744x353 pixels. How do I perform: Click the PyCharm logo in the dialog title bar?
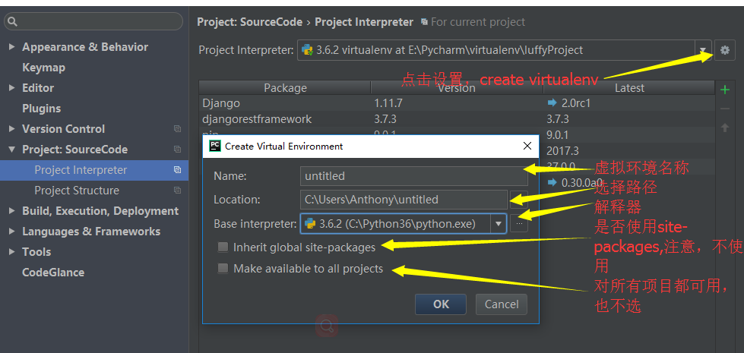tap(214, 146)
